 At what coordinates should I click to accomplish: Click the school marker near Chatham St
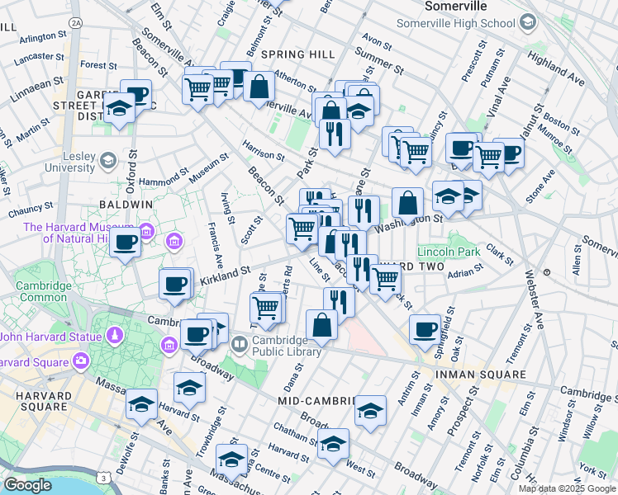pos(334,445)
